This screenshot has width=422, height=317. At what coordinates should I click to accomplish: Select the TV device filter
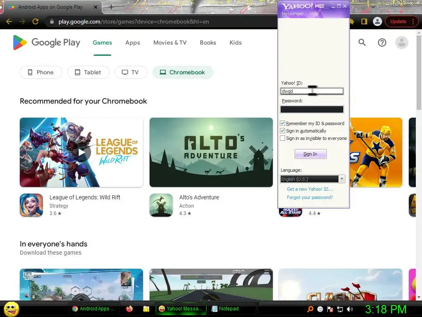tap(131, 72)
